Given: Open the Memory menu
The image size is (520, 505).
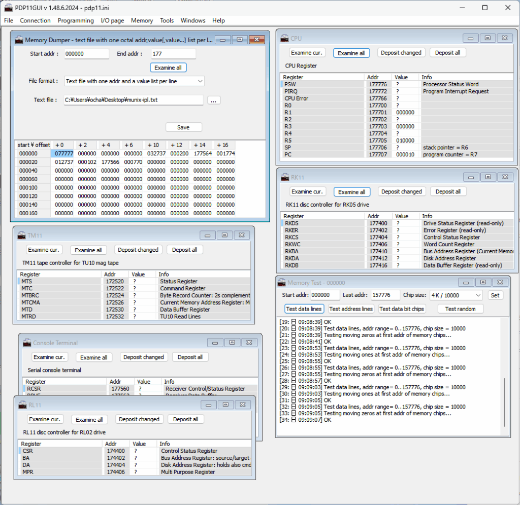Looking at the screenshot, I should point(142,21).
